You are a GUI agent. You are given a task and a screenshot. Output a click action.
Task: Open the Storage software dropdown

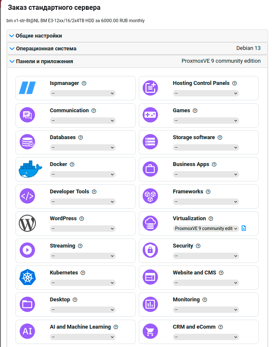pyautogui.click(x=206, y=147)
